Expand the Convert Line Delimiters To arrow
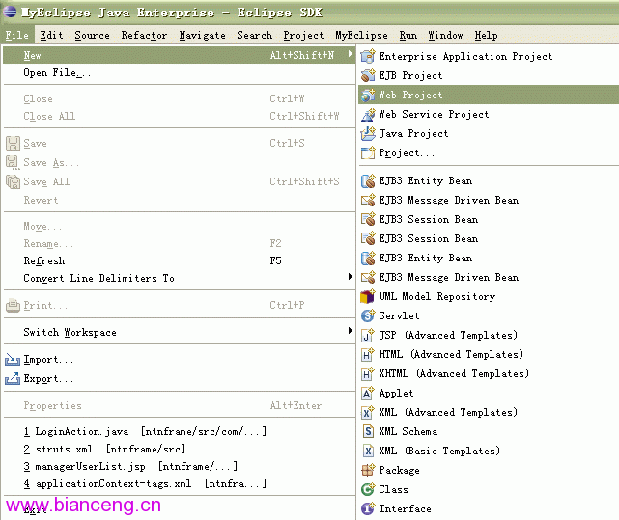The width and height of the screenshot is (619, 520). 350,277
